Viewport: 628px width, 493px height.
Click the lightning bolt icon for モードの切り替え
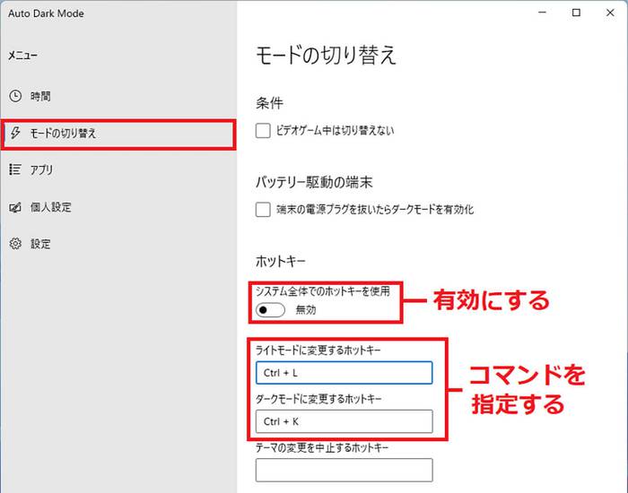(x=15, y=133)
